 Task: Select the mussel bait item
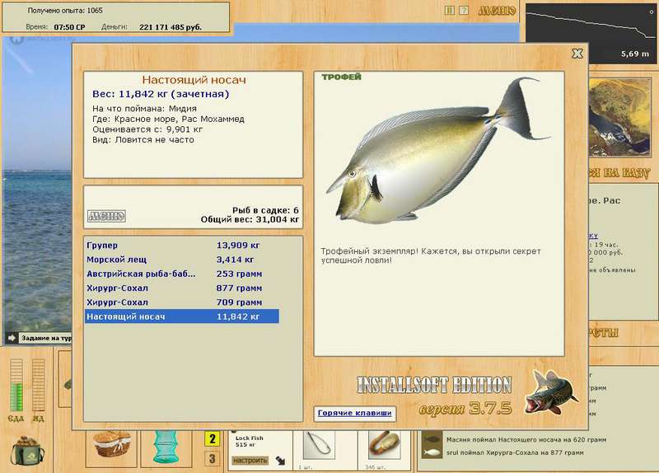click(x=383, y=445)
